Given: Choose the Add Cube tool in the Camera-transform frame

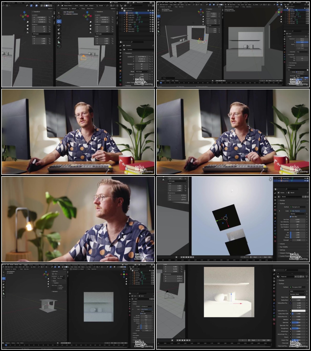Looking at the screenshot, I should coord(59,46).
